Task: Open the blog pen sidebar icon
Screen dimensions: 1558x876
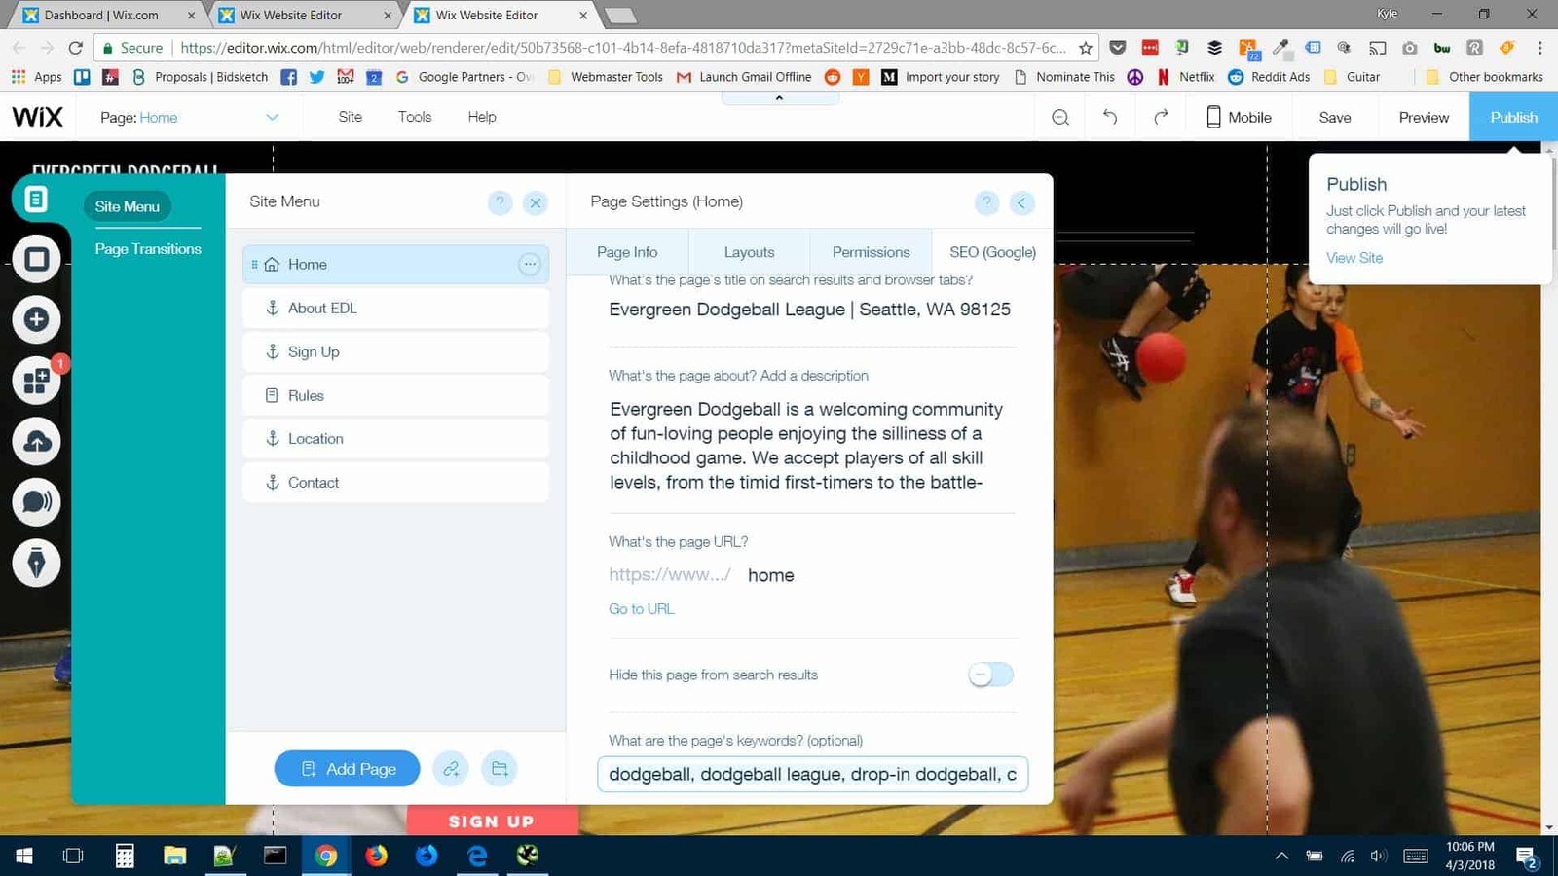Action: coord(36,563)
